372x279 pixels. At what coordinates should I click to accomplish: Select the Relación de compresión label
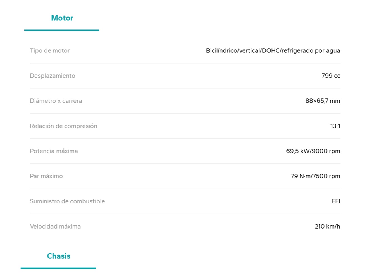tap(63, 126)
